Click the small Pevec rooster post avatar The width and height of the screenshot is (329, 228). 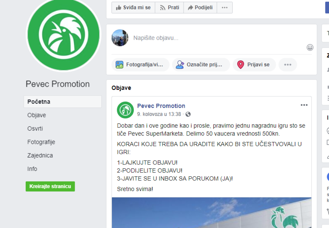click(x=125, y=110)
